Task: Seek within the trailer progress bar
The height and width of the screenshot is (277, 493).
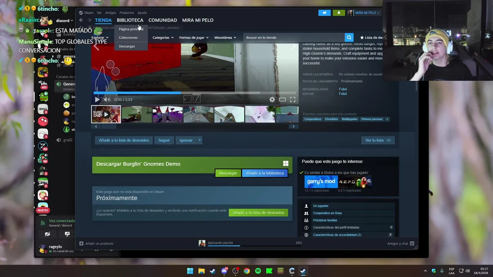Action: coord(195,93)
